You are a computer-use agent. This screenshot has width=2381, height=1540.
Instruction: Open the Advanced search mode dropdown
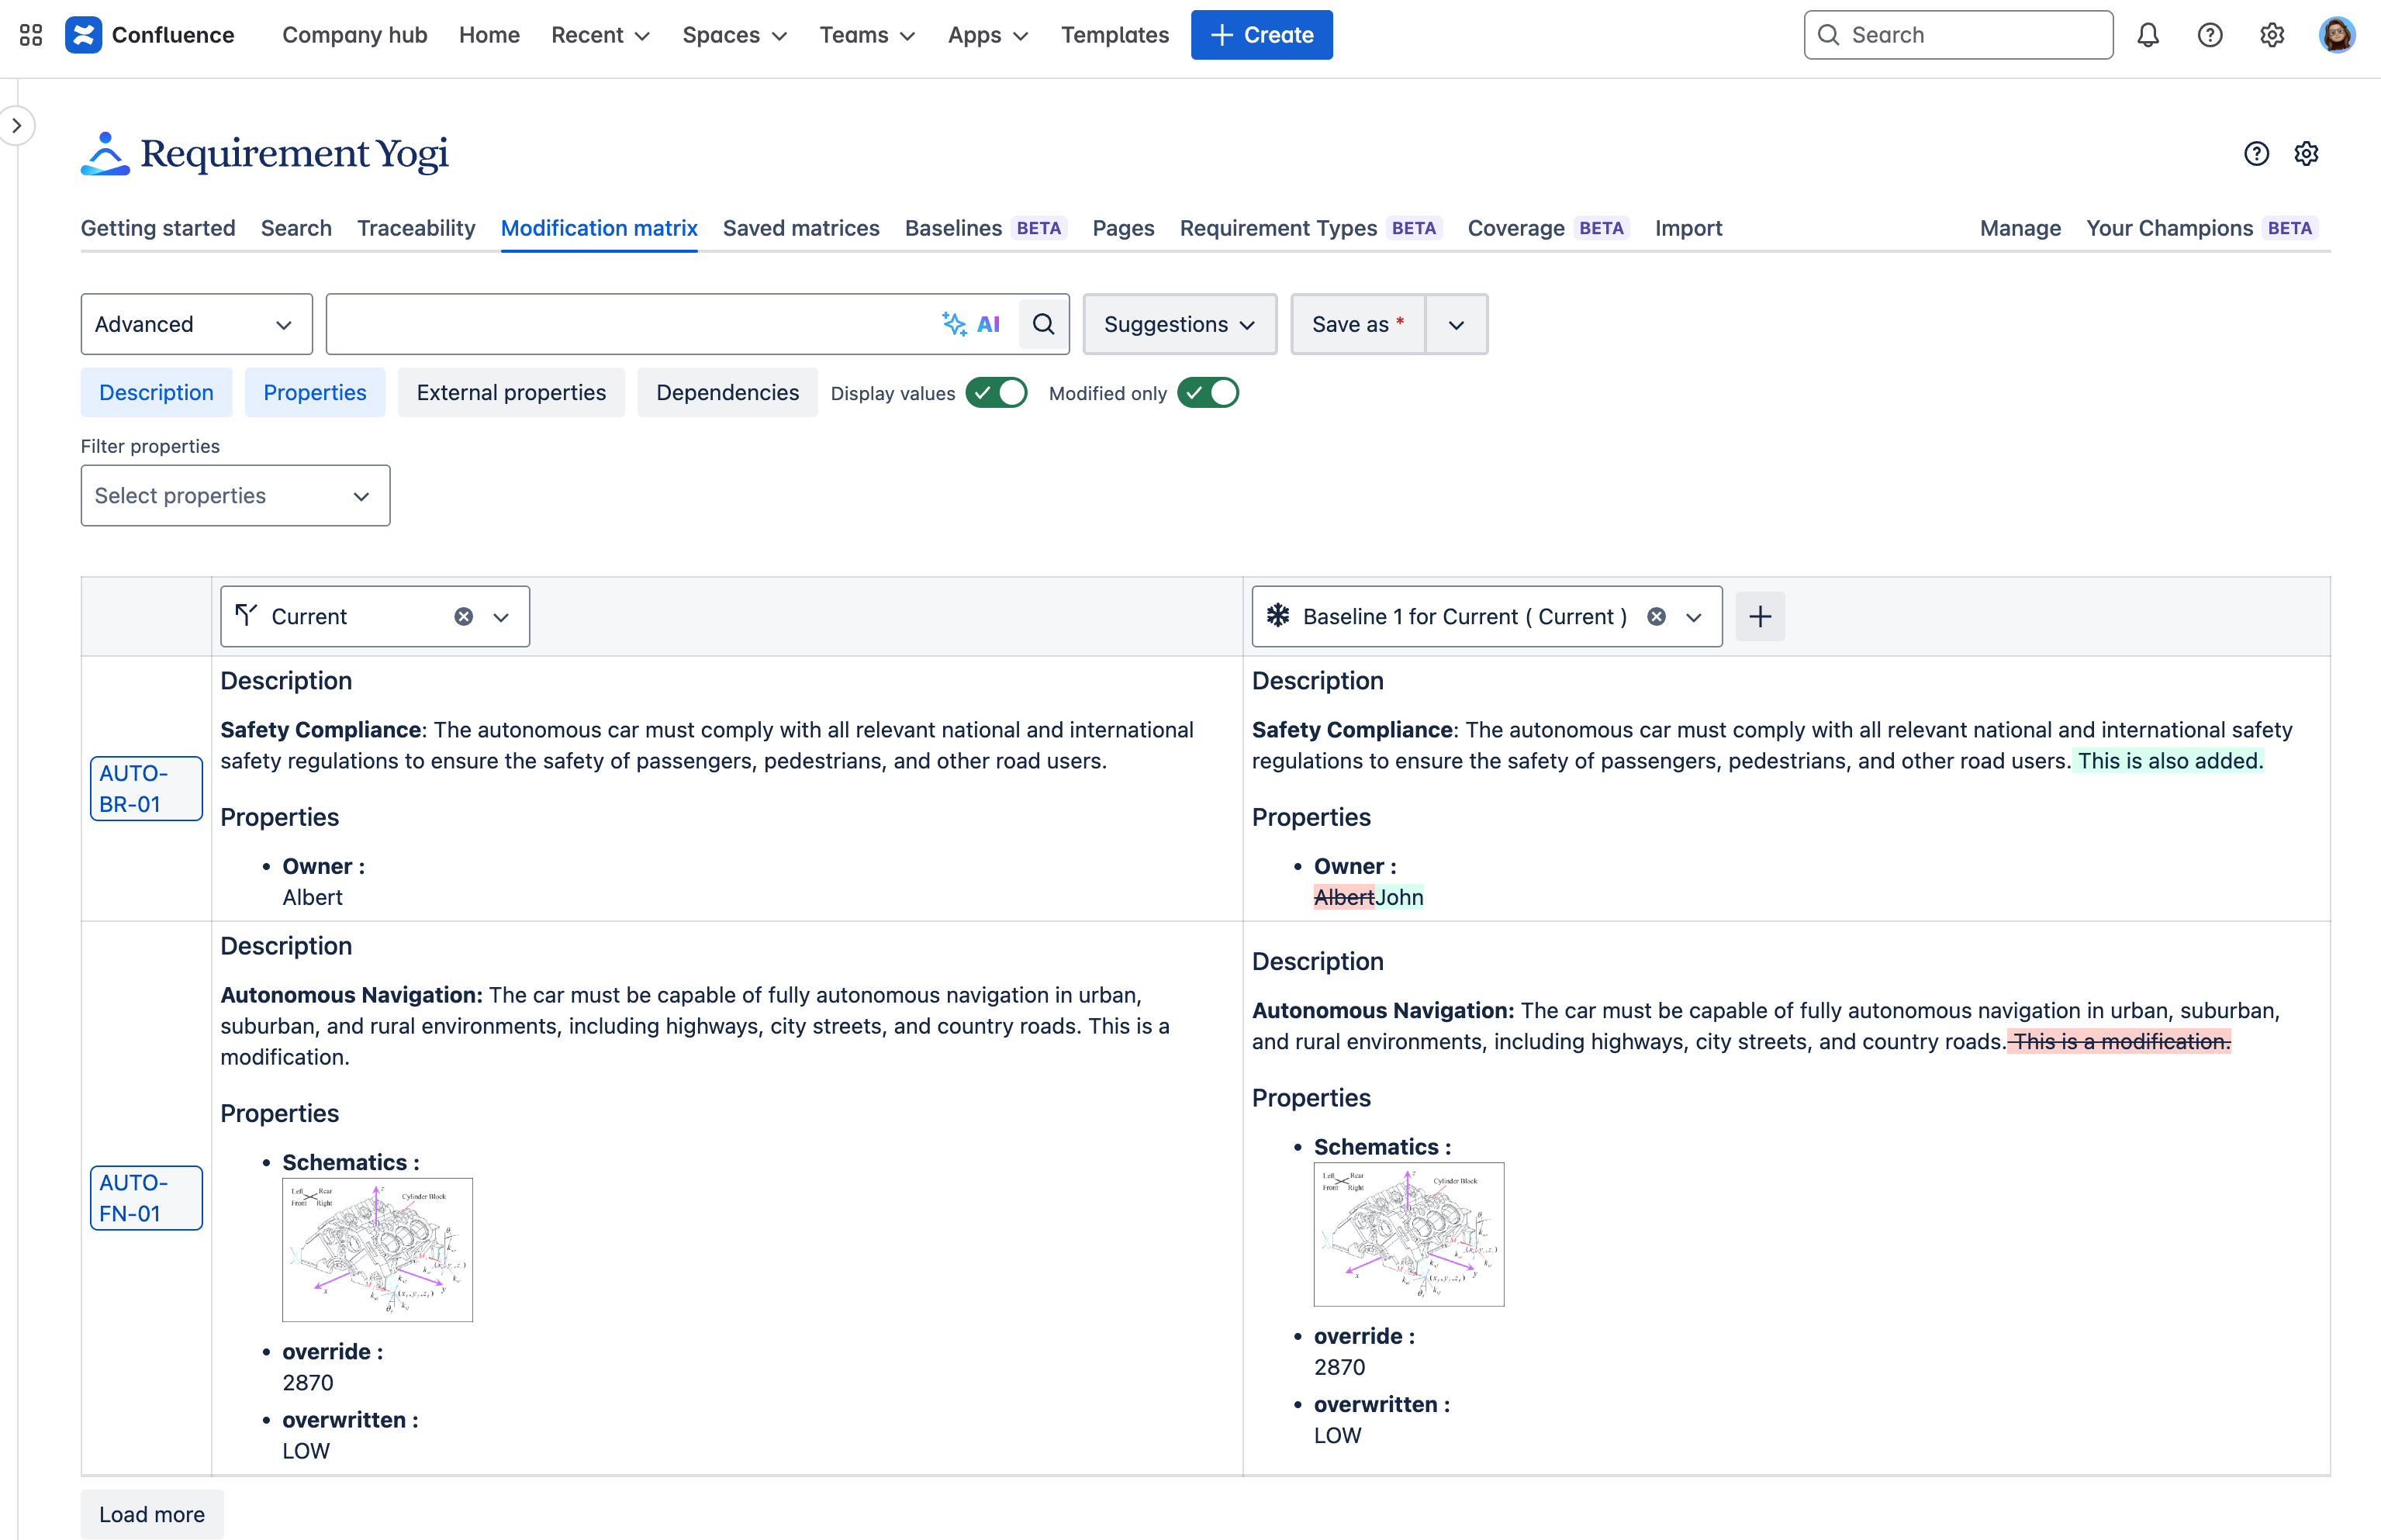click(x=196, y=324)
